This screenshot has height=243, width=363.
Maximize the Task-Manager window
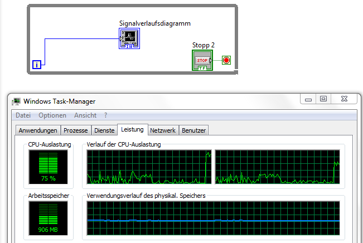(323, 99)
